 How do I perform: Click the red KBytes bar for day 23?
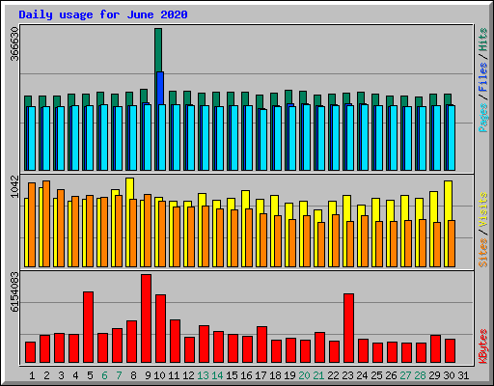click(x=348, y=328)
